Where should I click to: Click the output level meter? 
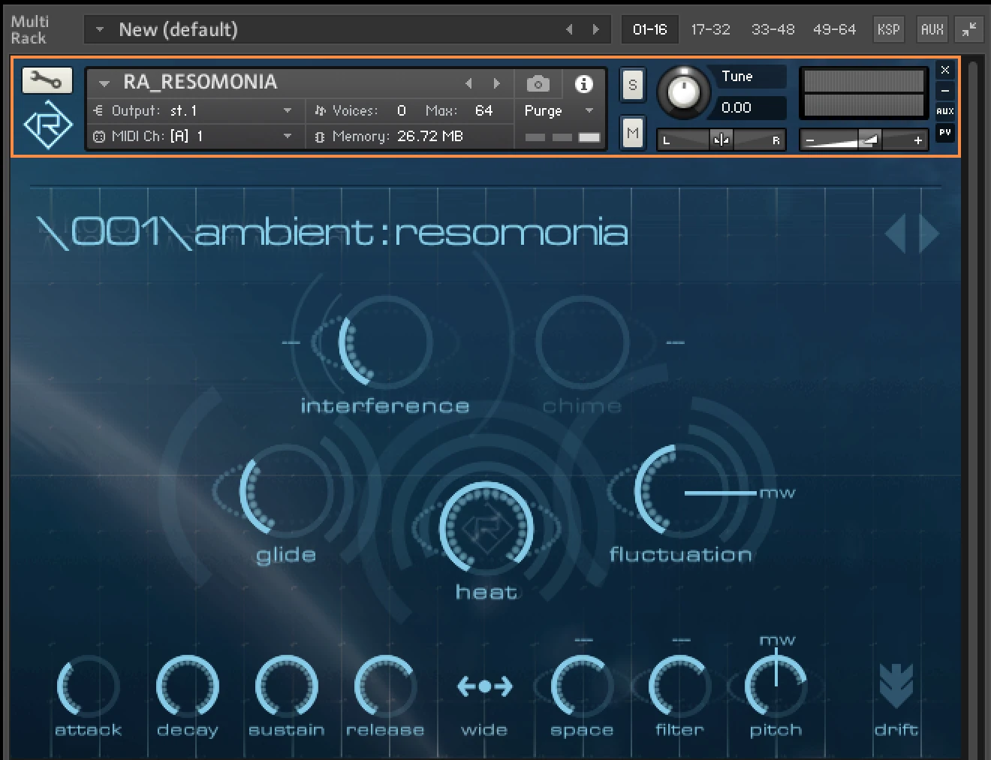863,93
